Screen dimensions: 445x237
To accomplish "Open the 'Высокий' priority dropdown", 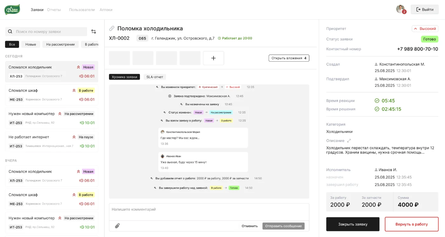I will pos(425,29).
